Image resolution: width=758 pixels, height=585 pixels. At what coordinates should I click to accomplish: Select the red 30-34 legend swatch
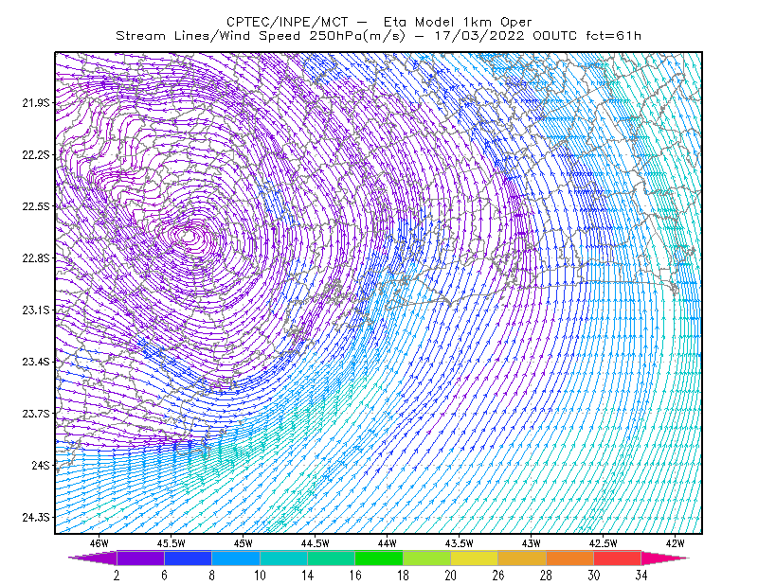[x=618, y=558]
